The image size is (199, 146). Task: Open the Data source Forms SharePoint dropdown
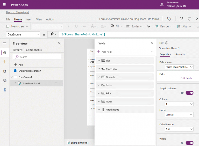tap(179, 67)
